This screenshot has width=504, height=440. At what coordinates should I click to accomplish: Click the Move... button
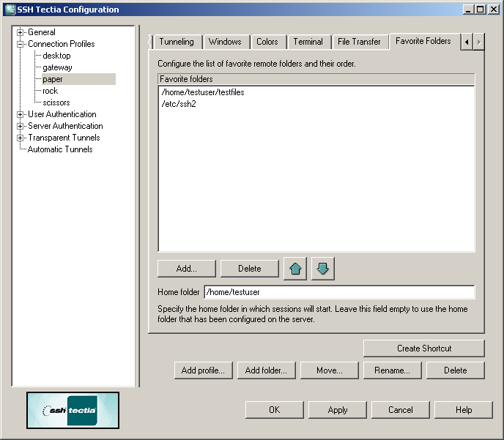pyautogui.click(x=329, y=370)
